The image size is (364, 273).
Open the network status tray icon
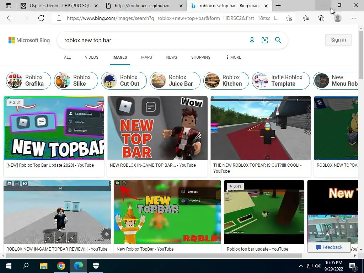pyautogui.click(x=310, y=266)
